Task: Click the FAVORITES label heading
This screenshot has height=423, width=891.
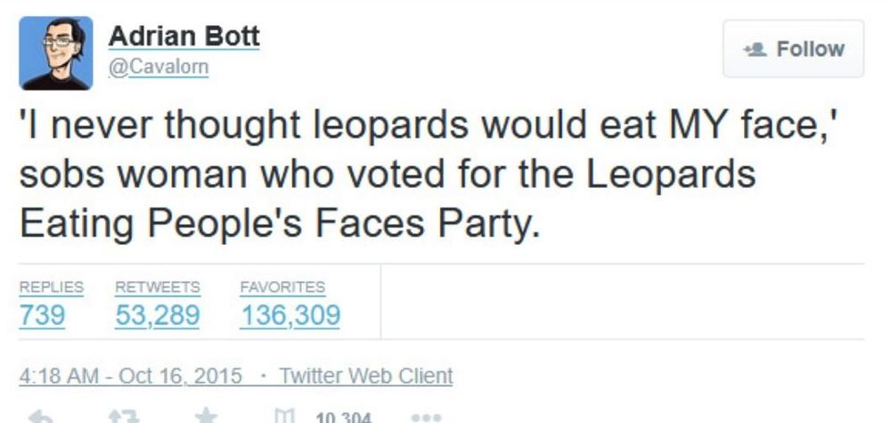Action: (x=282, y=288)
